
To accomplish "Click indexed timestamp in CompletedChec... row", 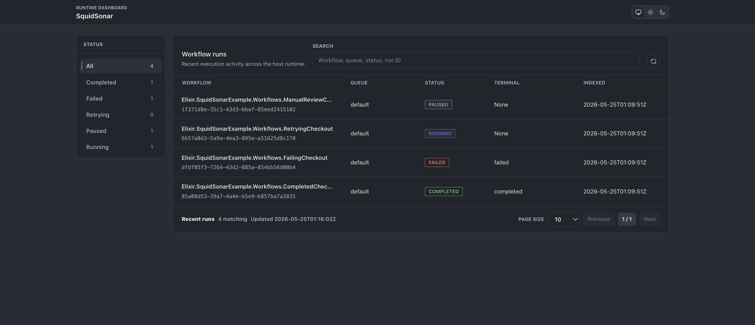I will [615, 191].
